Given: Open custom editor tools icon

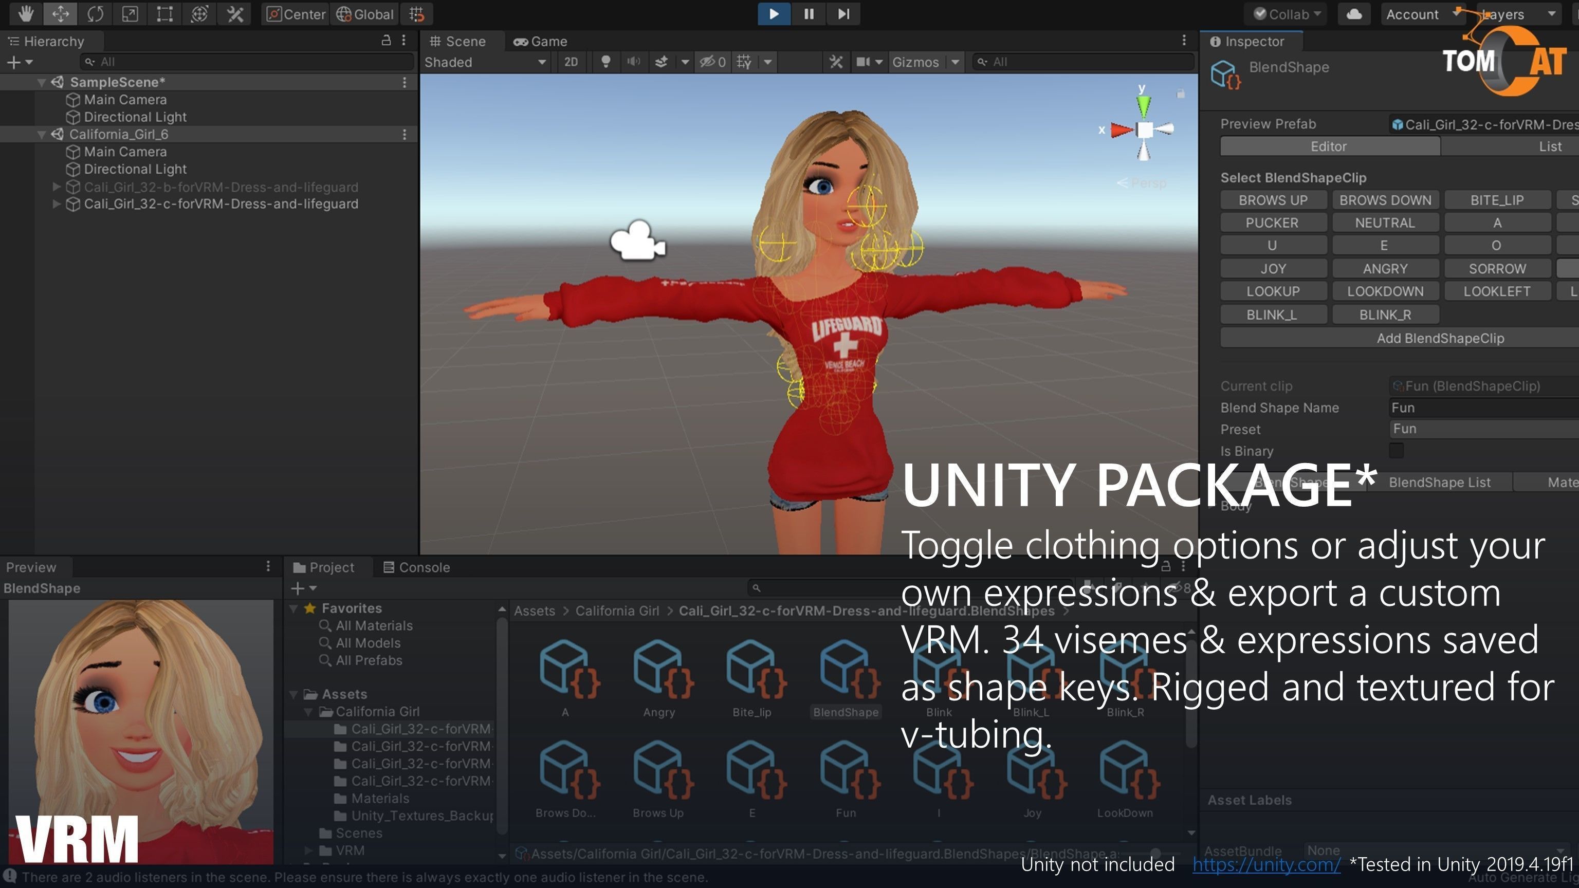Looking at the screenshot, I should (235, 13).
